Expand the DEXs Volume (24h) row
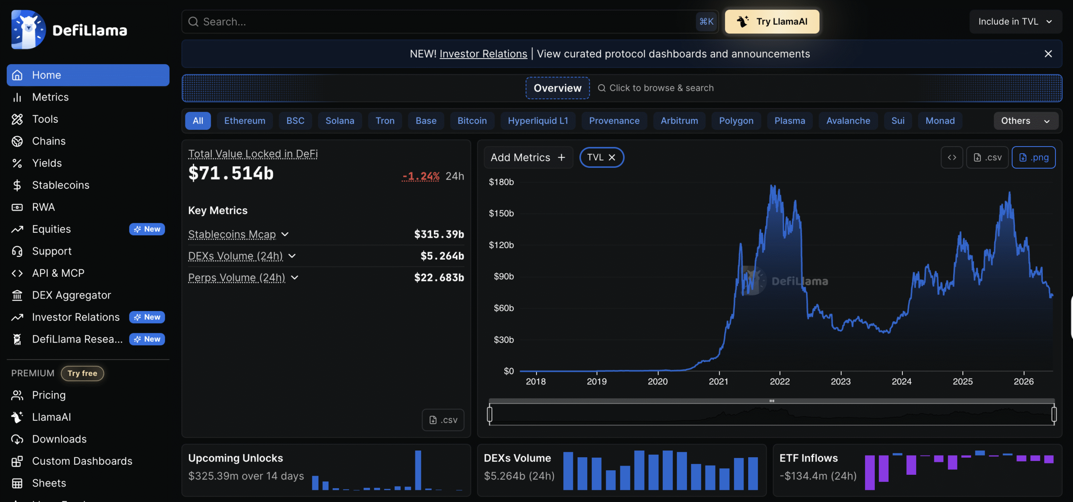The height and width of the screenshot is (502, 1073). 292,256
